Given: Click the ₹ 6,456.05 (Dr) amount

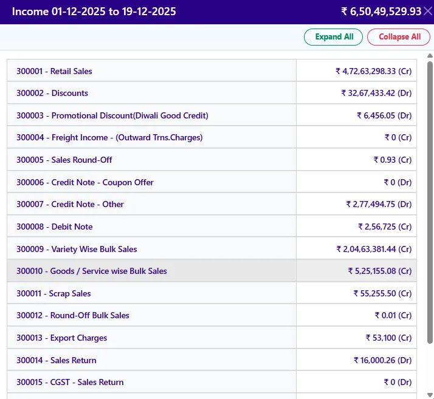Looking at the screenshot, I should click(x=384, y=115).
